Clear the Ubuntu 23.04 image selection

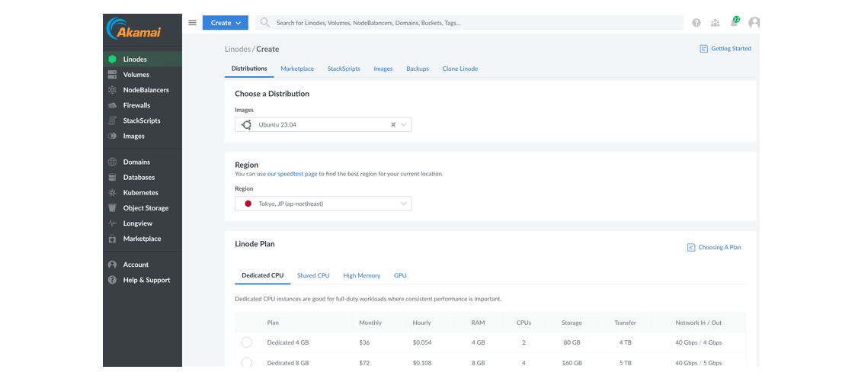tap(393, 125)
